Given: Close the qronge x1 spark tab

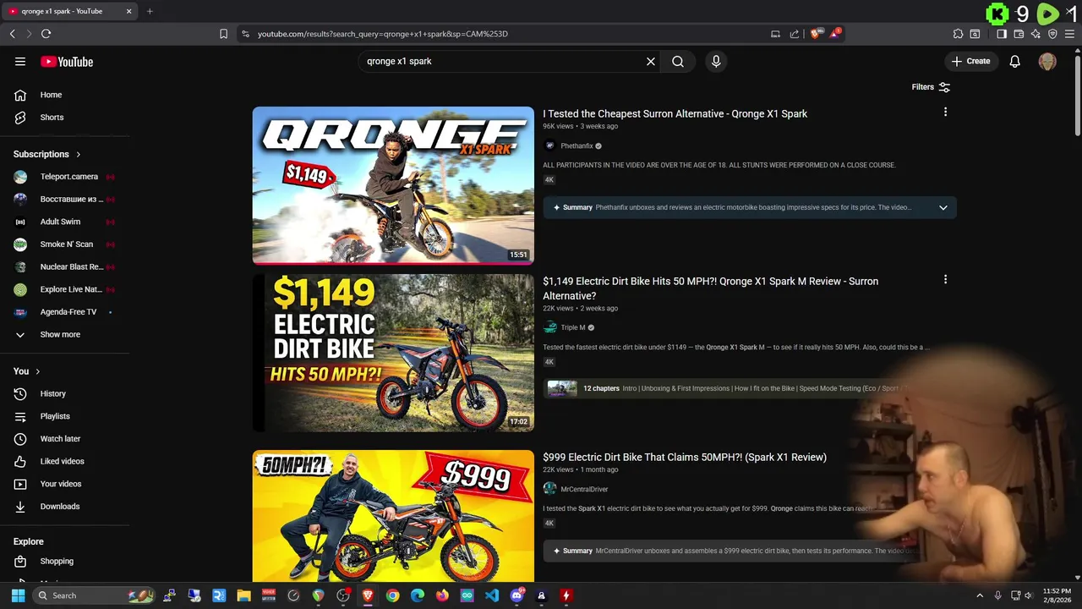Looking at the screenshot, I should pyautogui.click(x=128, y=11).
